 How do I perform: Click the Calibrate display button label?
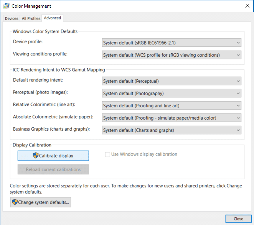click(56, 156)
